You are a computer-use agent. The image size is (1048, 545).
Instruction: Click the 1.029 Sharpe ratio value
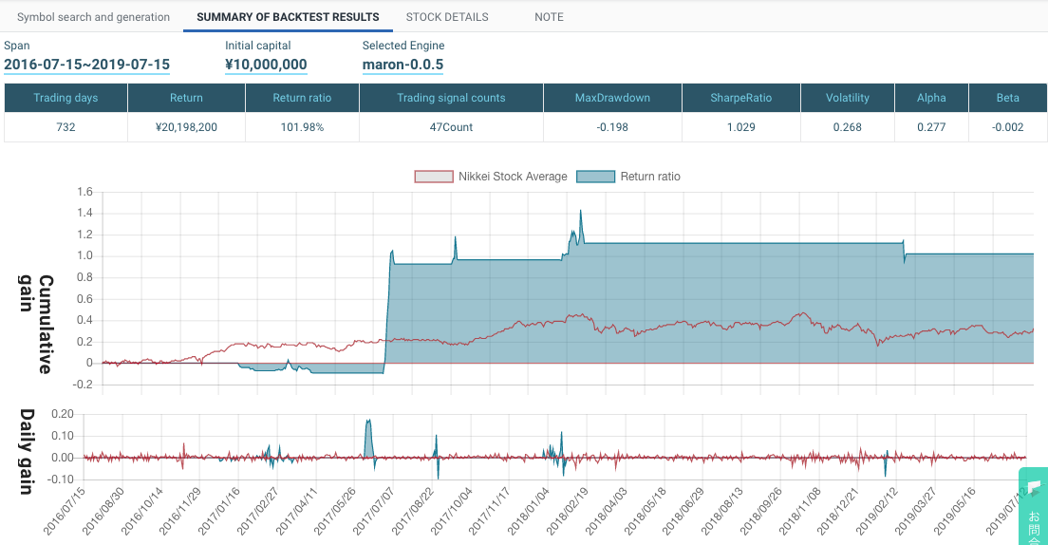[741, 127]
